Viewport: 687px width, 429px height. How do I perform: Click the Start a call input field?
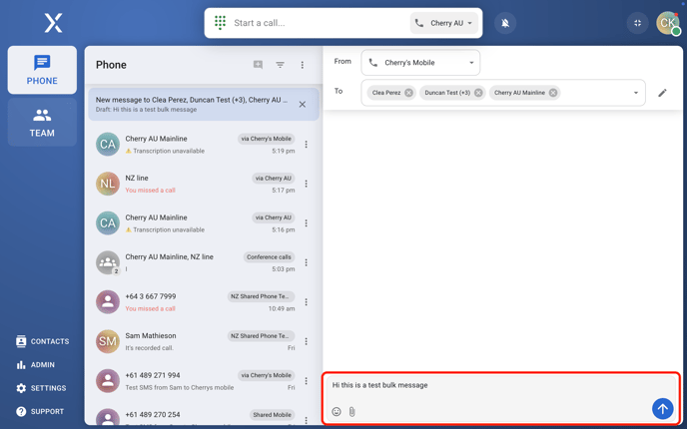tap(318, 23)
